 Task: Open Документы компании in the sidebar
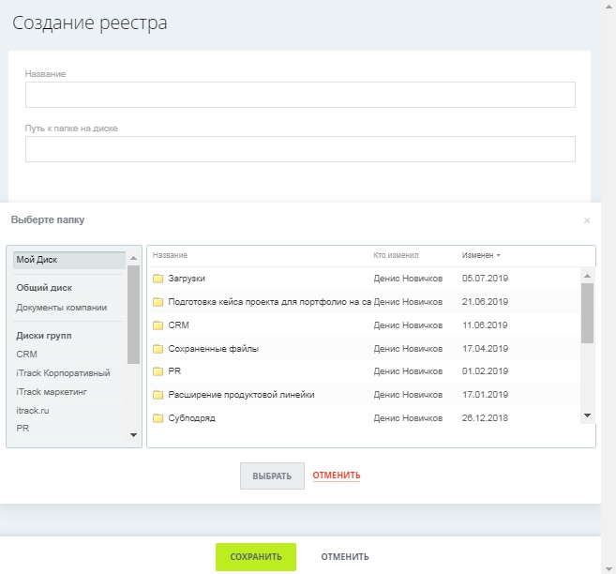(62, 307)
